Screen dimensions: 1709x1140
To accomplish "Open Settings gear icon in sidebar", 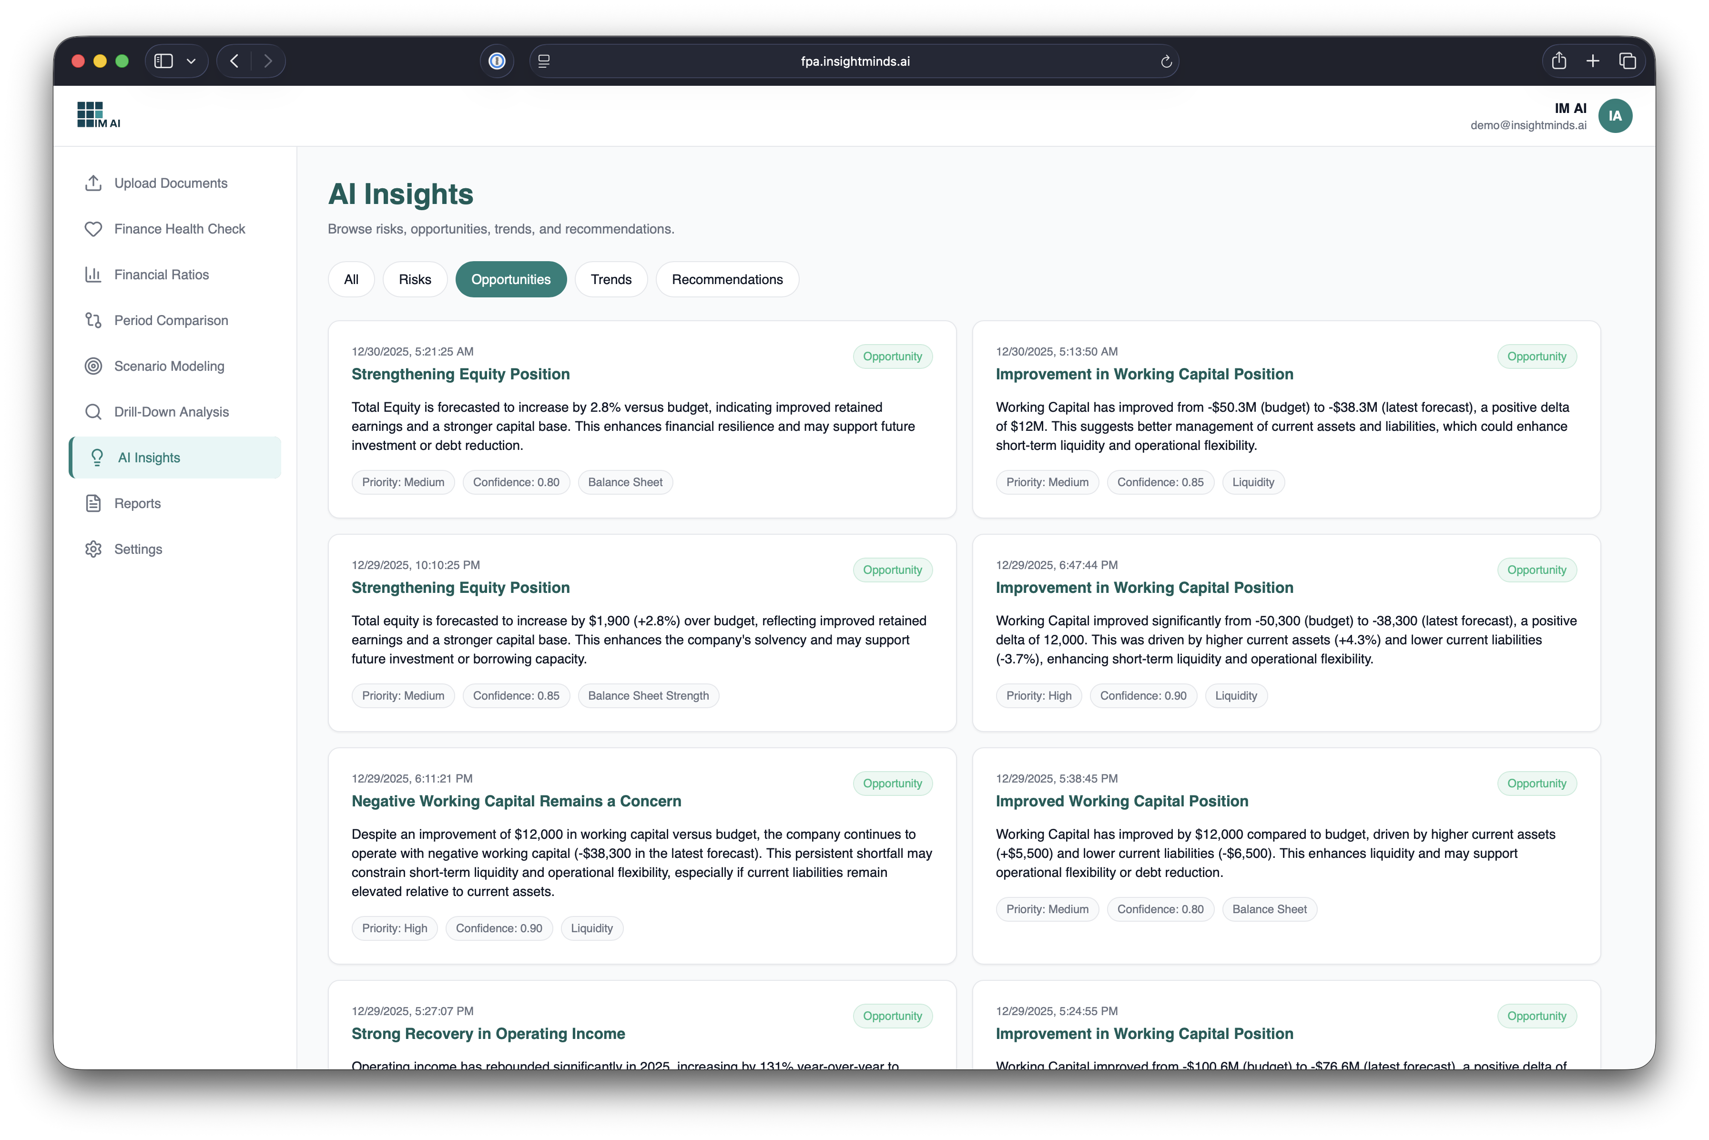I will click(x=93, y=549).
